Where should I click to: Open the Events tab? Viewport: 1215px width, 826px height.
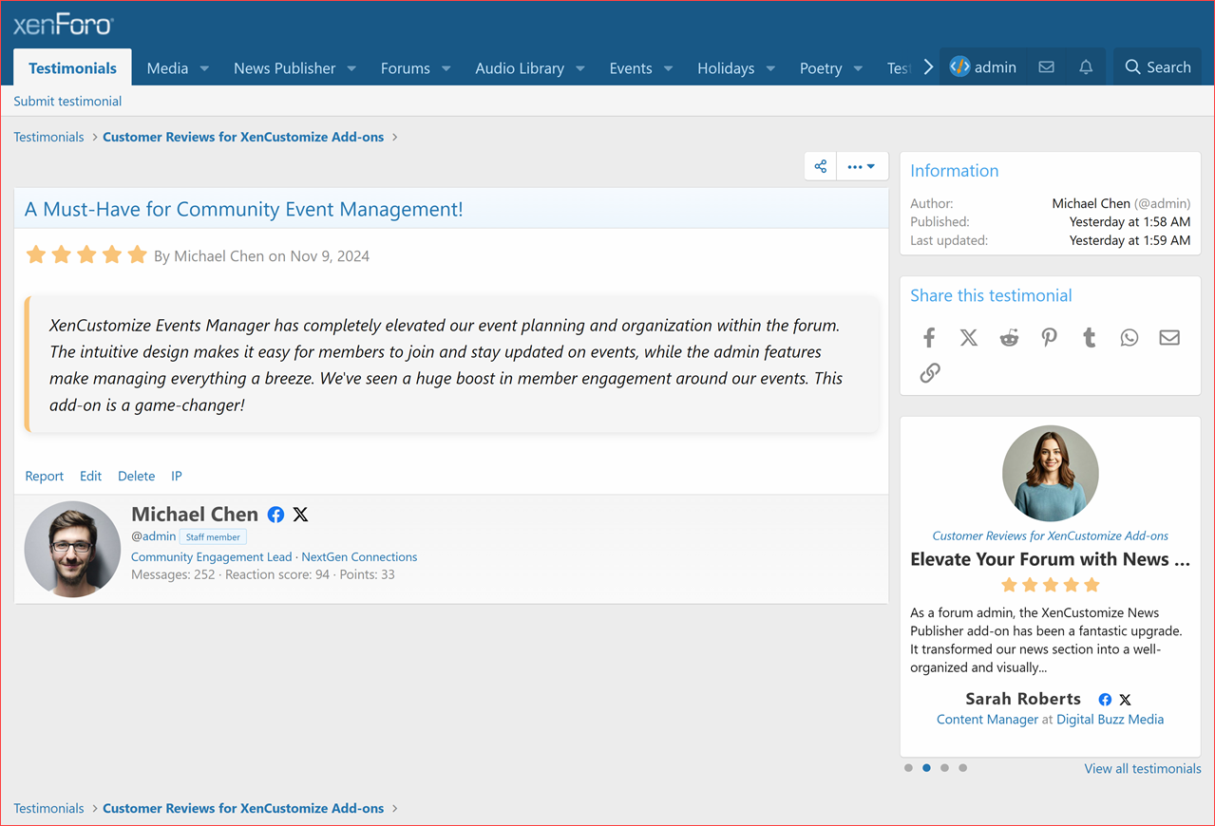coord(631,68)
